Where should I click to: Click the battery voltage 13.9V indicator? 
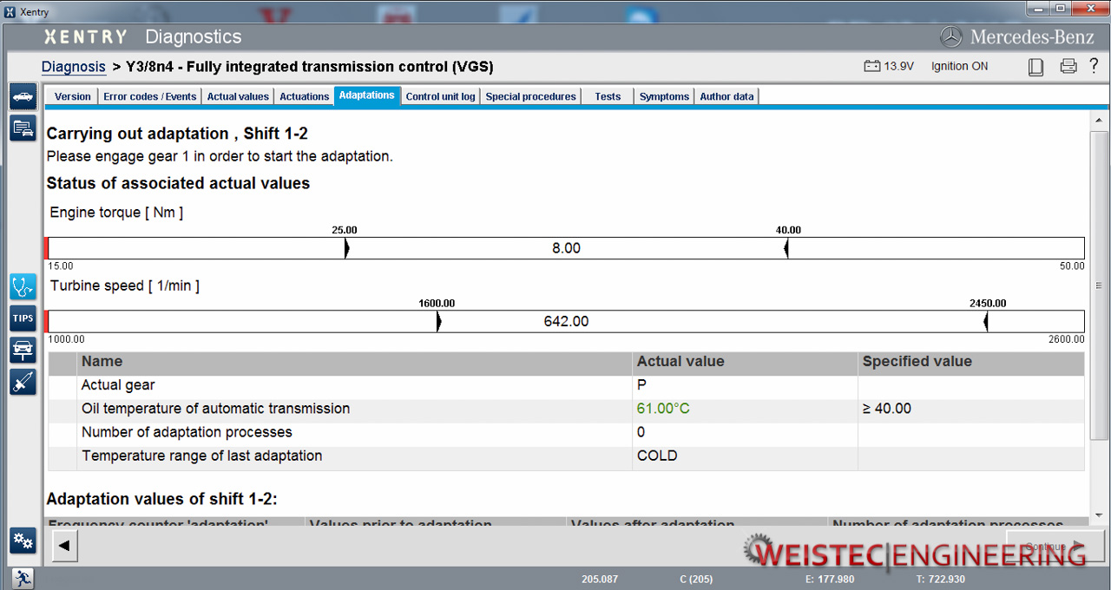click(889, 66)
